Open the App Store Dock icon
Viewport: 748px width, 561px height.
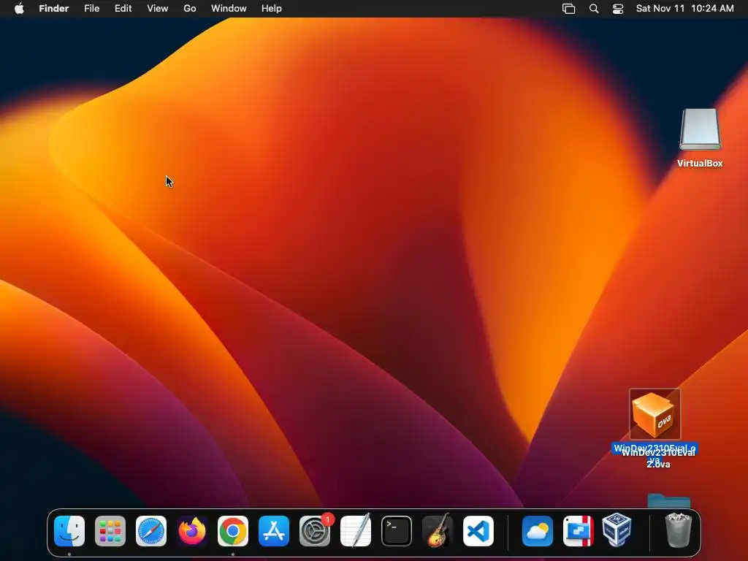click(274, 531)
